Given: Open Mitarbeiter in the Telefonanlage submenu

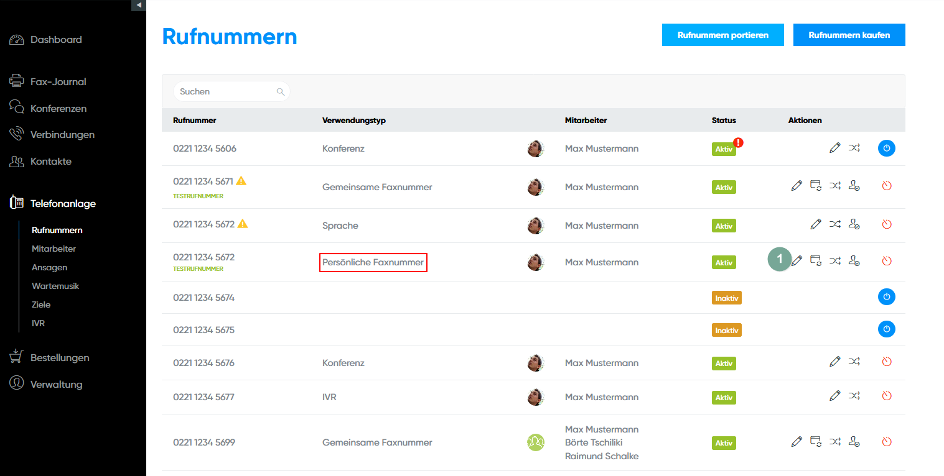Looking at the screenshot, I should (54, 249).
